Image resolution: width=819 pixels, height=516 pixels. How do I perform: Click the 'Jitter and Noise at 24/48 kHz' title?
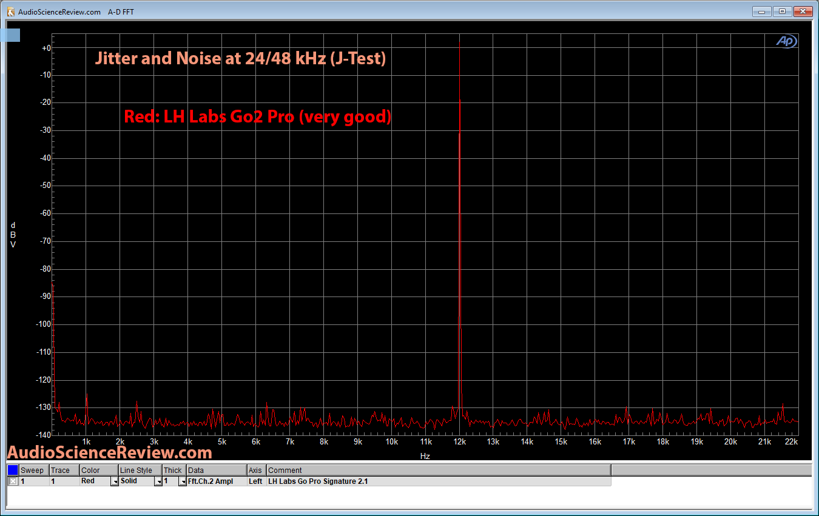pyautogui.click(x=240, y=59)
